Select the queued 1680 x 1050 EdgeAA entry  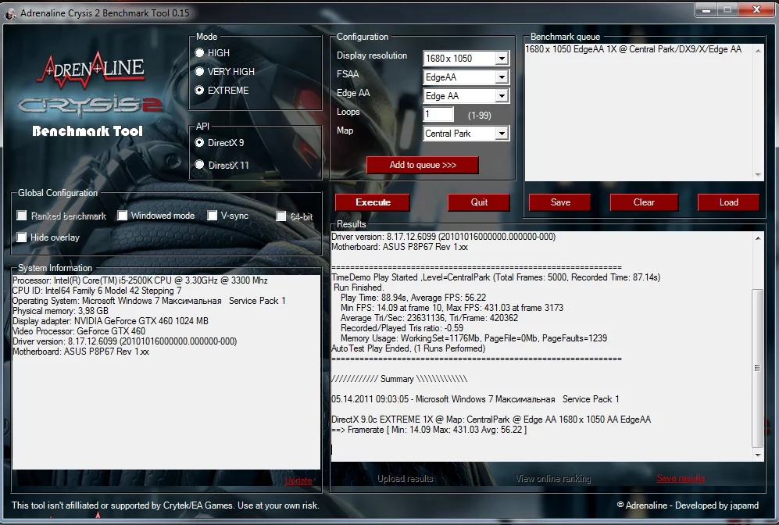tap(633, 49)
